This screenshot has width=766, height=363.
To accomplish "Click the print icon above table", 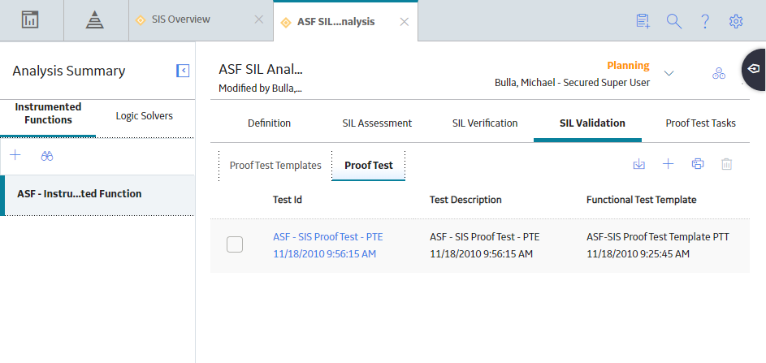I will click(698, 164).
